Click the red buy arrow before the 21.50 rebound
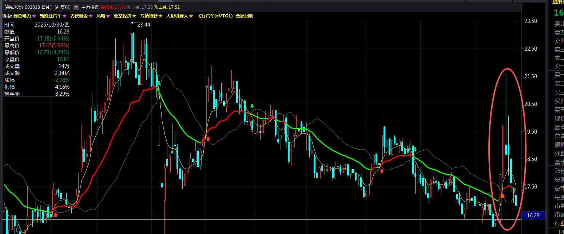This screenshot has height=234, width=564. 208,139
